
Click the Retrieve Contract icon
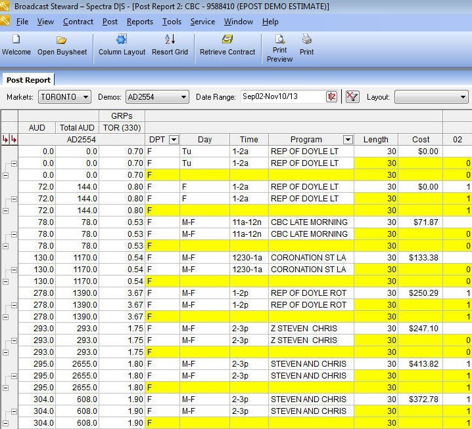[x=227, y=39]
